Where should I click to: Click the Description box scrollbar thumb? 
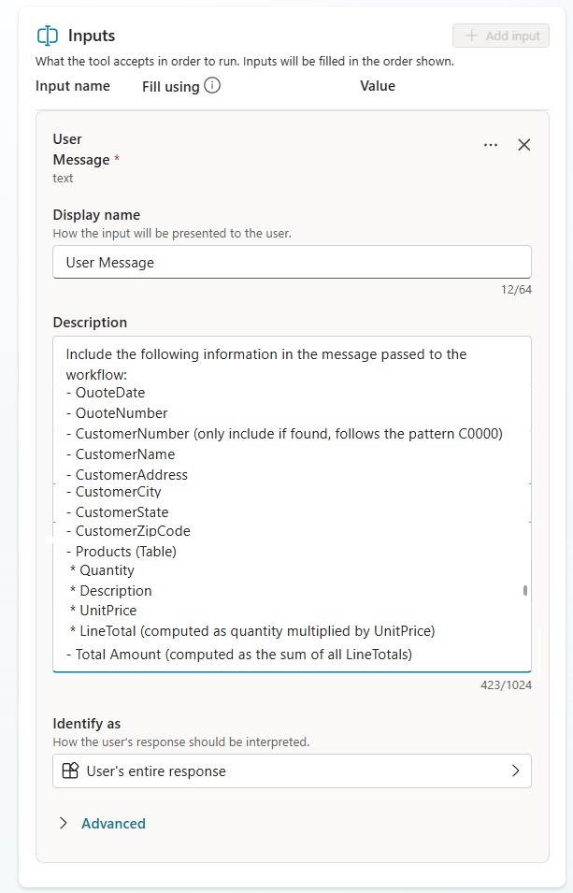click(x=525, y=591)
